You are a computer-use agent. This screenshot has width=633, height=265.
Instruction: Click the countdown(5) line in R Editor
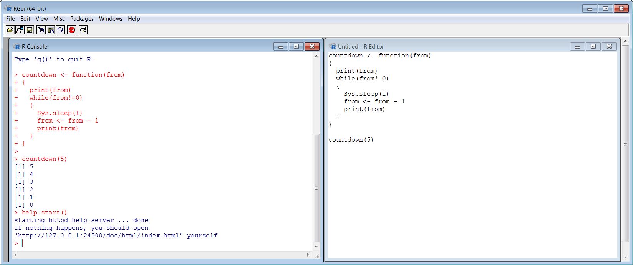[351, 140]
